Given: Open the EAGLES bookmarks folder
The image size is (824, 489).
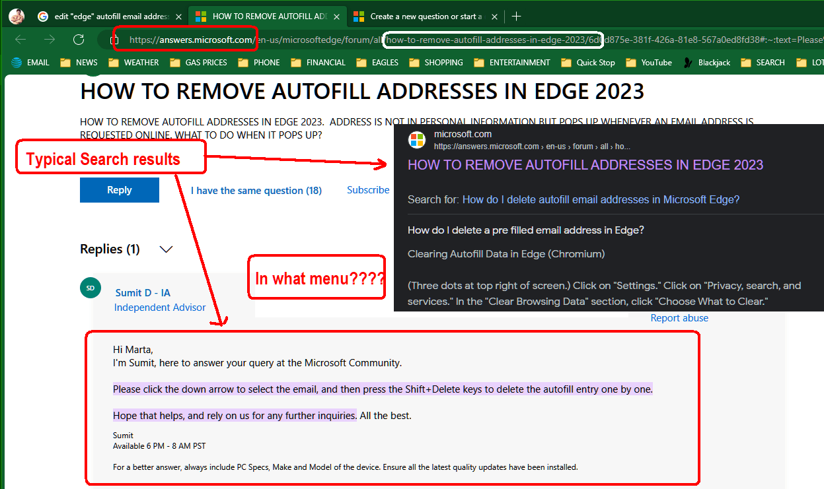Looking at the screenshot, I should coord(377,63).
